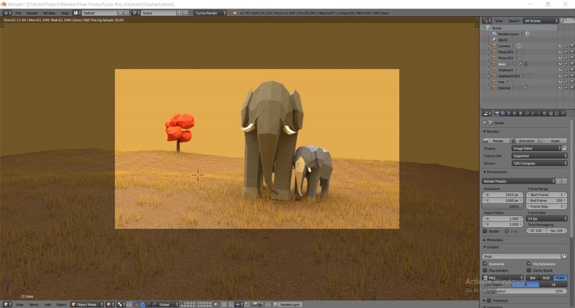
Task: Click the Render button in Render panel
Action: click(496, 141)
